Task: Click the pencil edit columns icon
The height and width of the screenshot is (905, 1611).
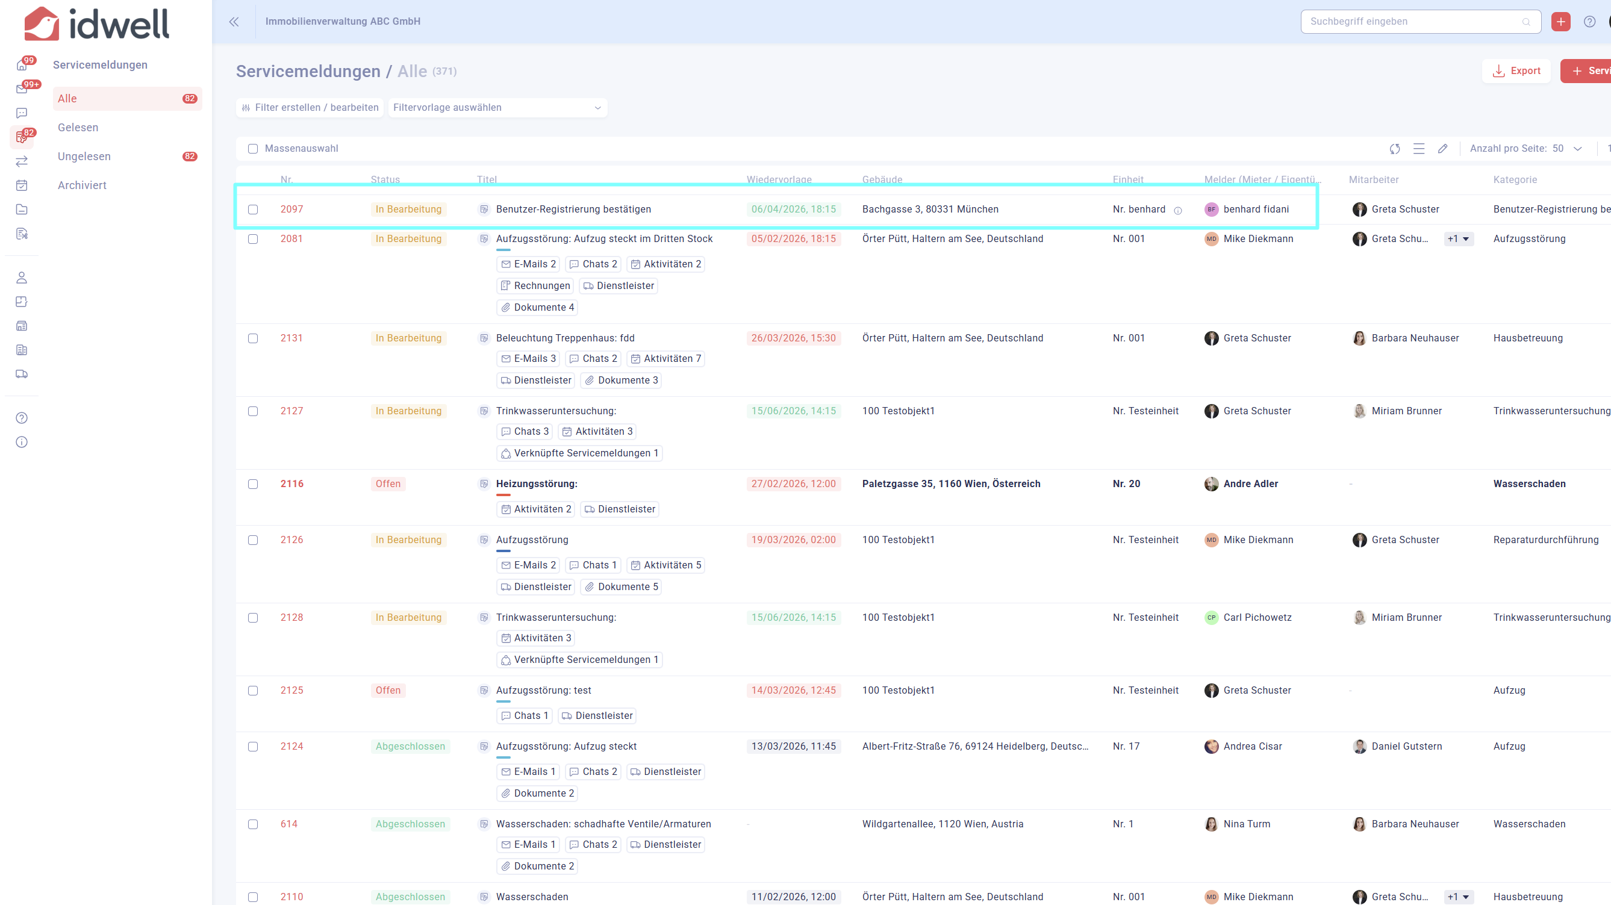Action: (x=1443, y=149)
